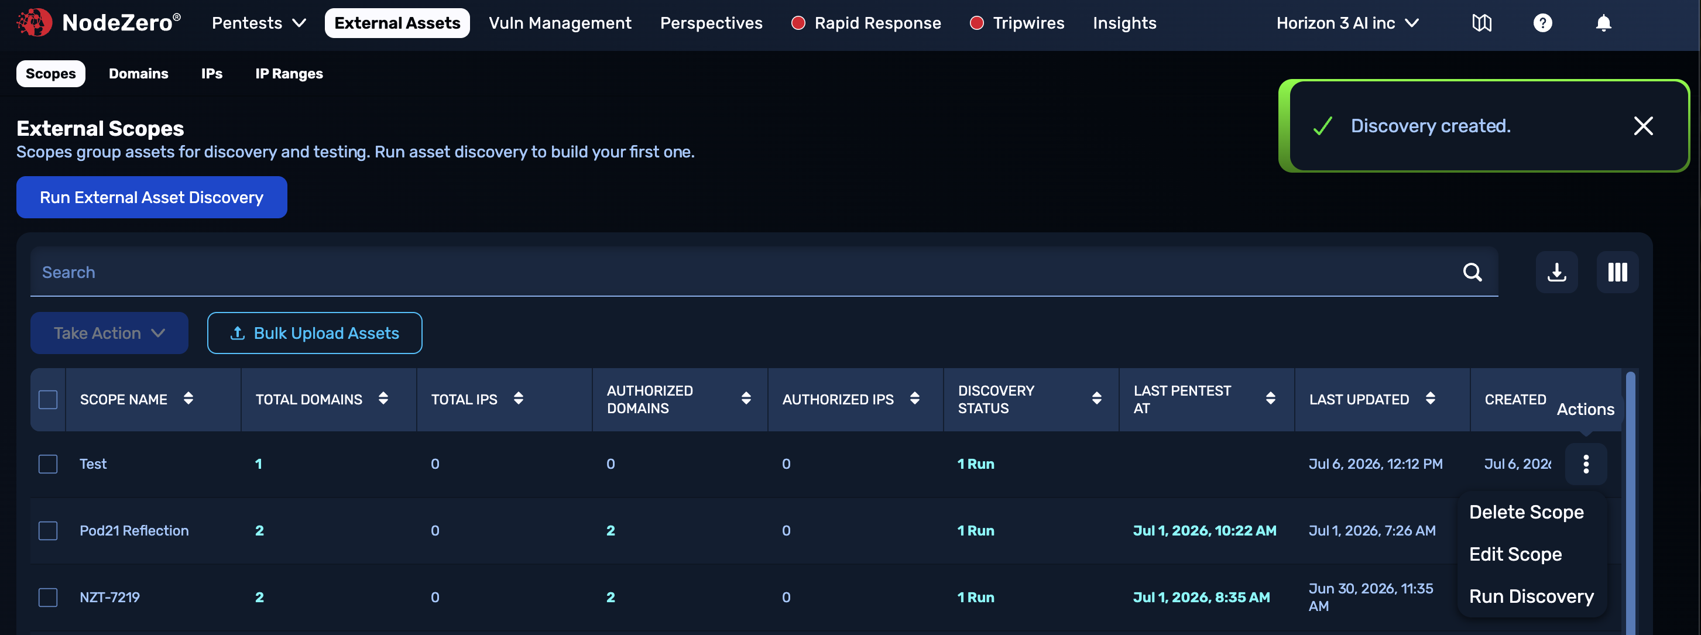
Task: Sort by Discovery Status column
Action: [x=1097, y=398]
